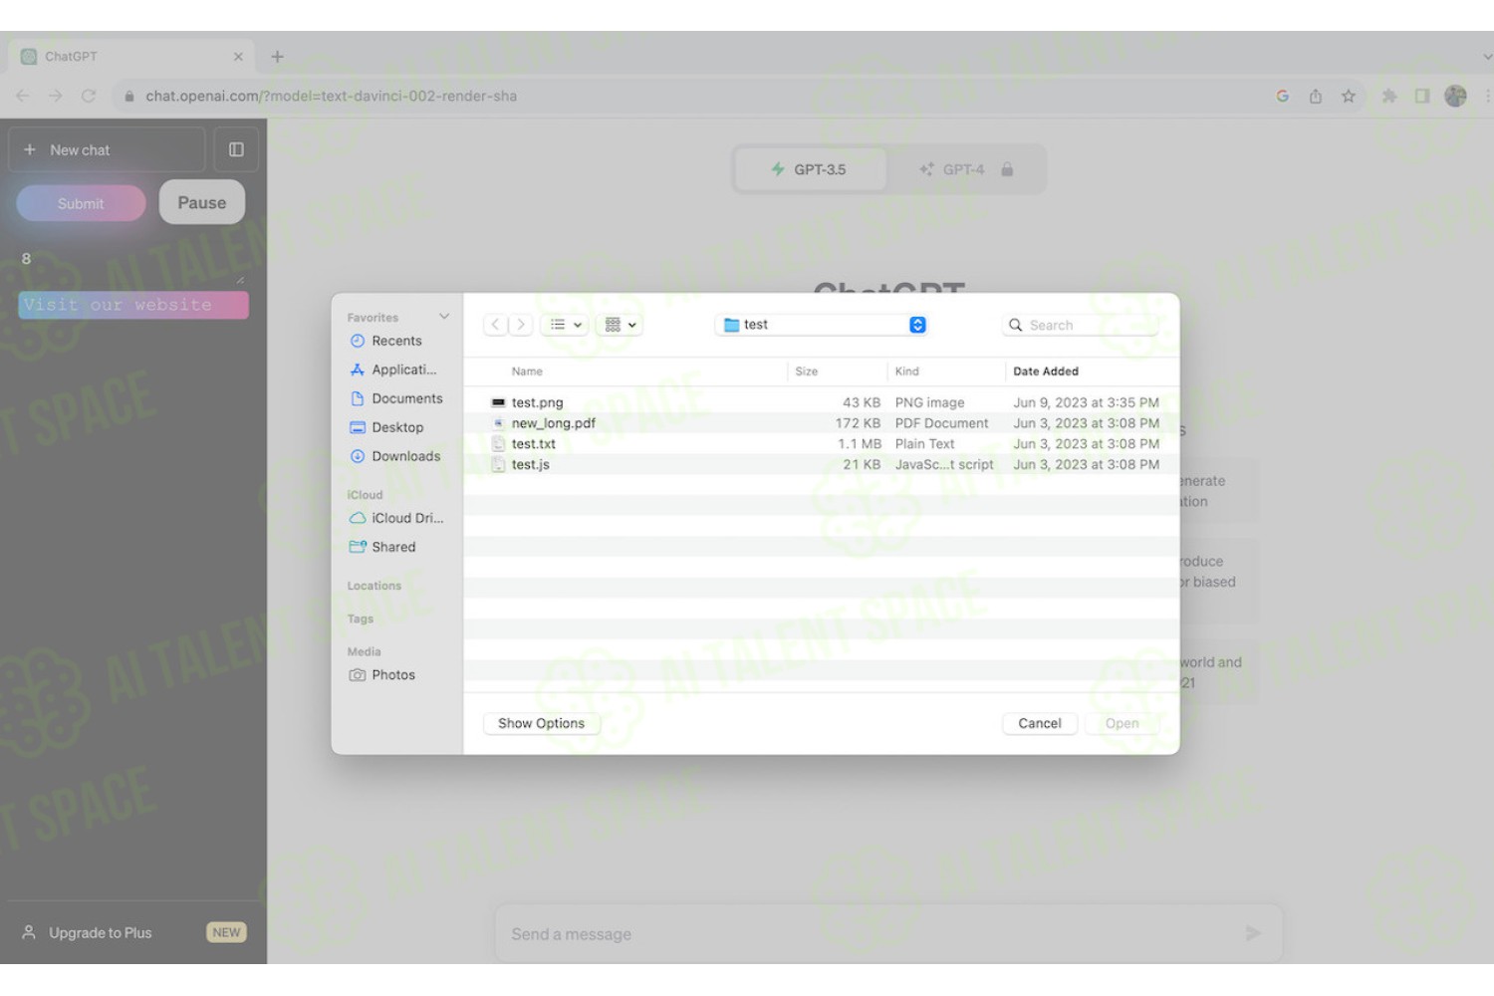The height and width of the screenshot is (996, 1494).
Task: Click the Show Options button
Action: 541,723
